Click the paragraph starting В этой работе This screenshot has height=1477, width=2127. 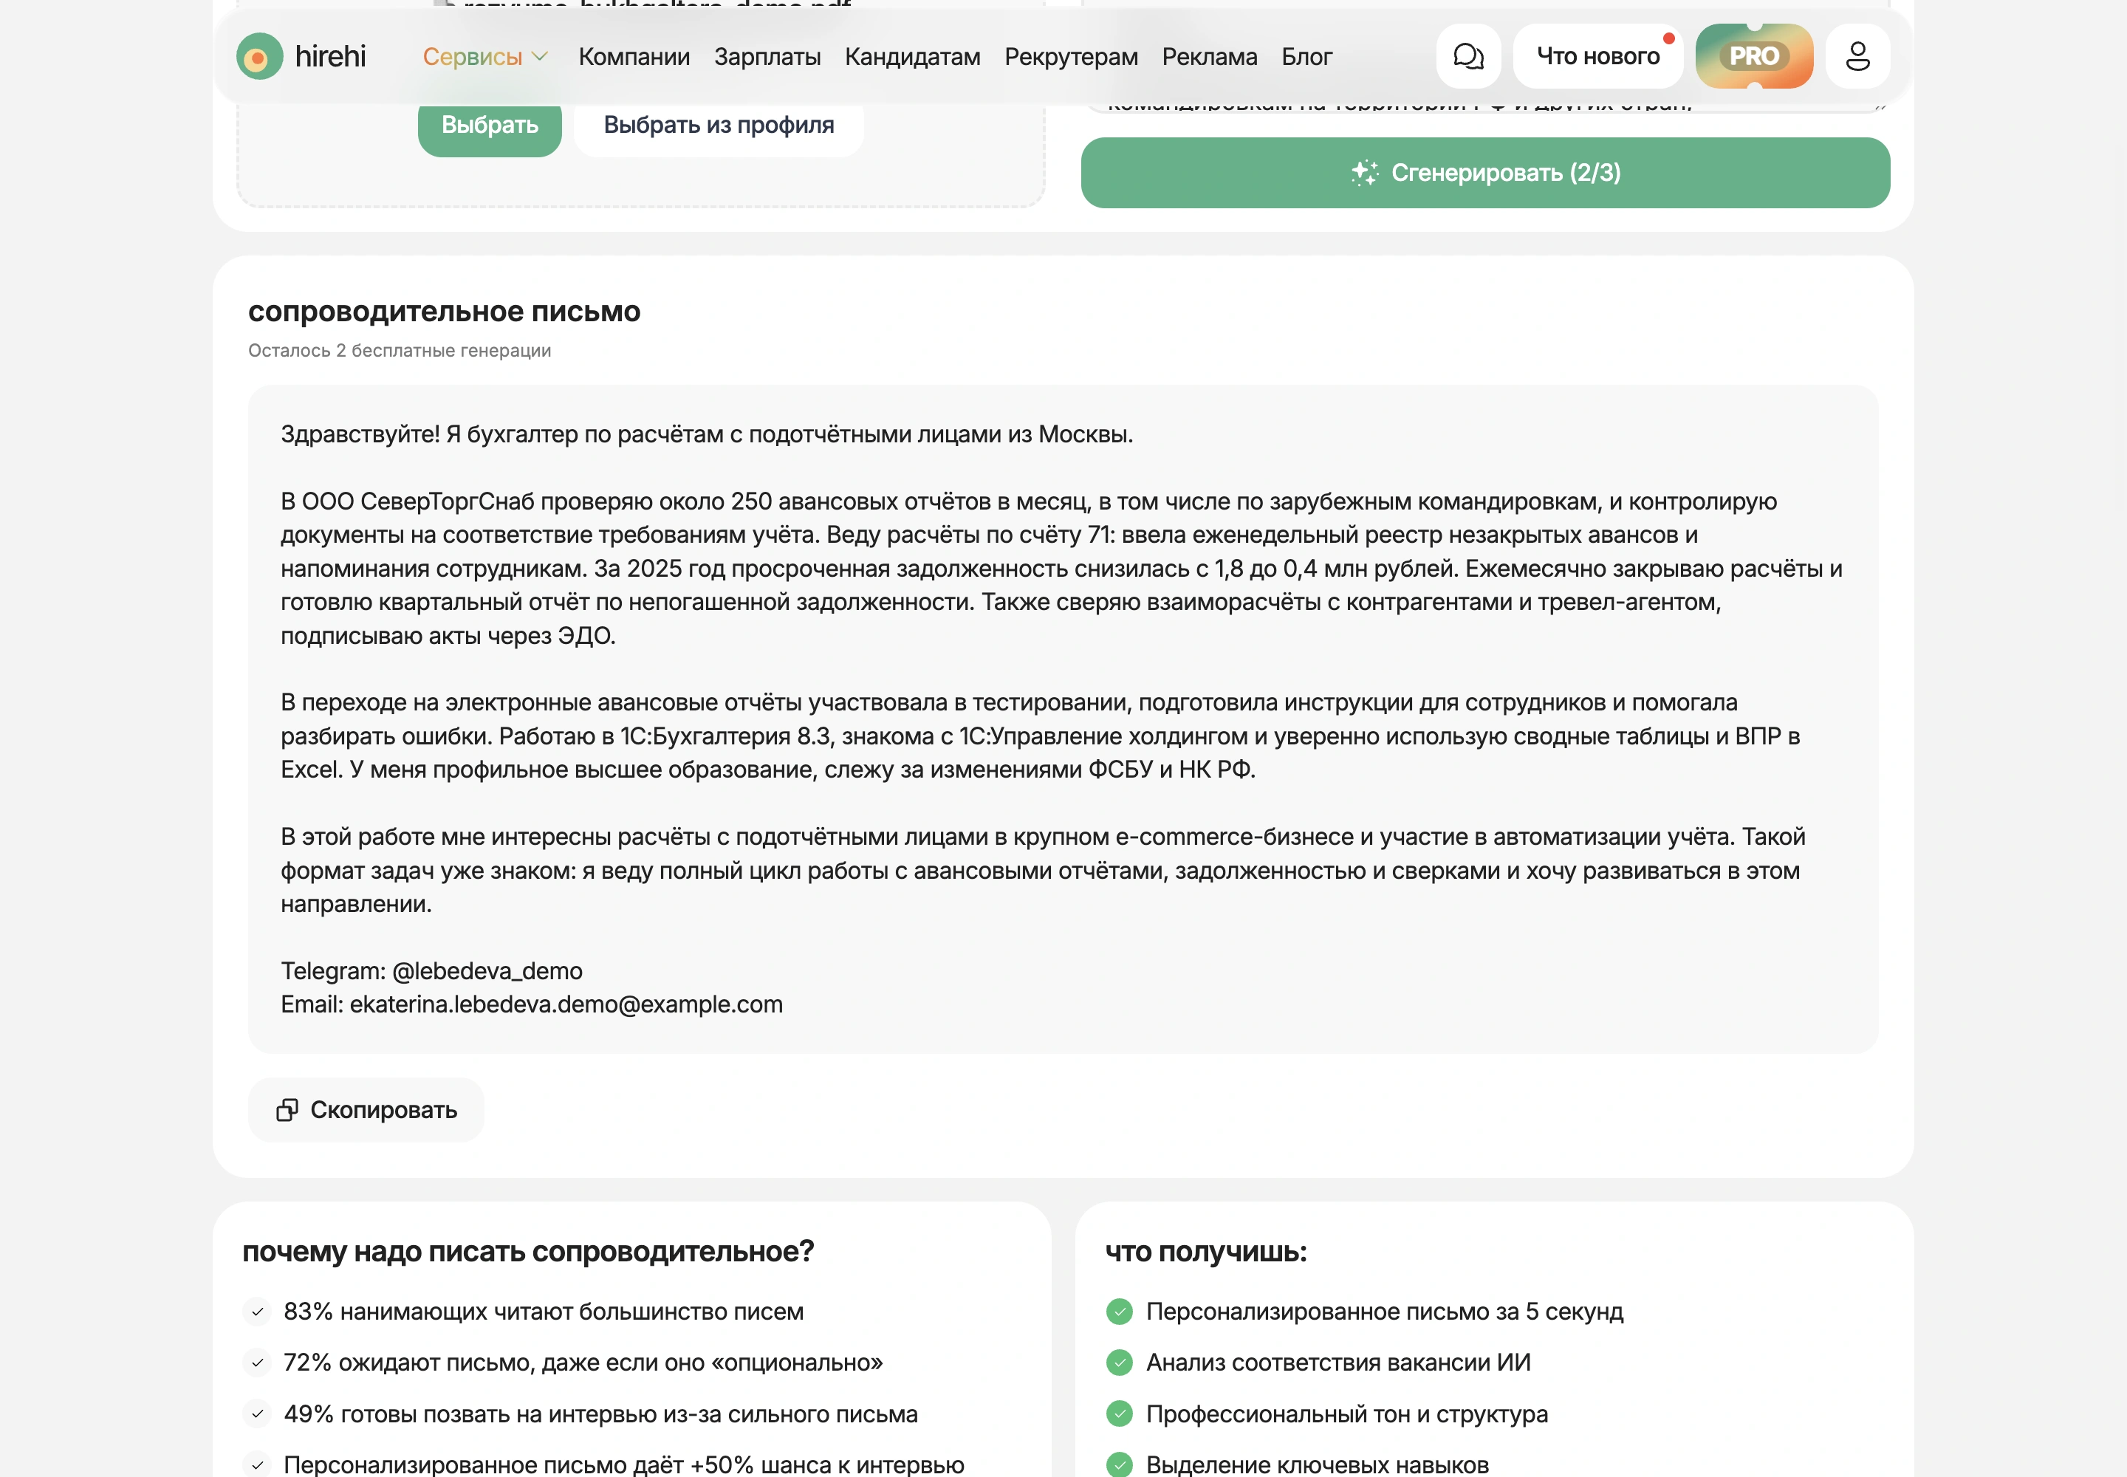coord(1043,870)
